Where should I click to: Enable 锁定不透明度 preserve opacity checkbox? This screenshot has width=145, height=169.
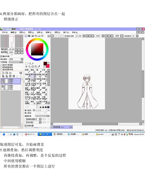[x=1, y=65]
